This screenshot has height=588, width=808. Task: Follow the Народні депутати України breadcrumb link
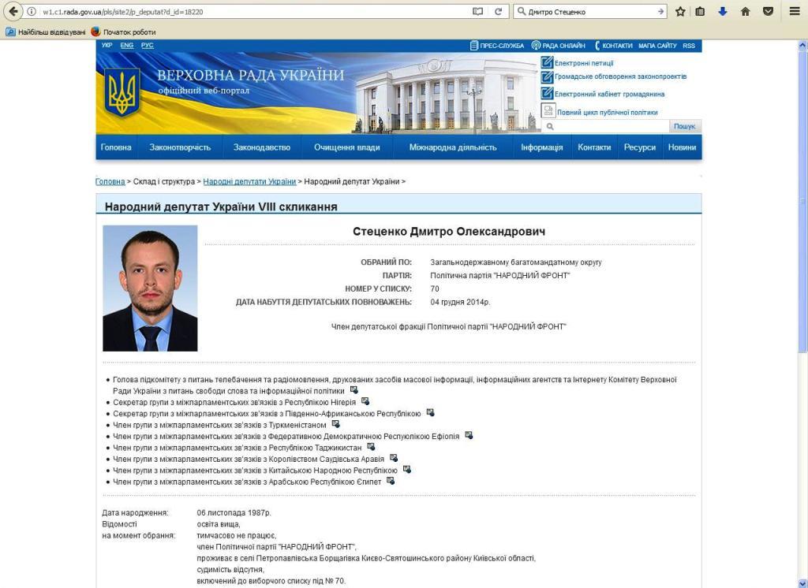[249, 182]
